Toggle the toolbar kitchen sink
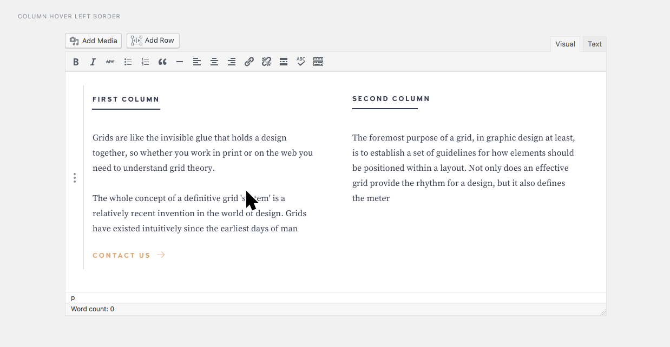 coord(318,62)
